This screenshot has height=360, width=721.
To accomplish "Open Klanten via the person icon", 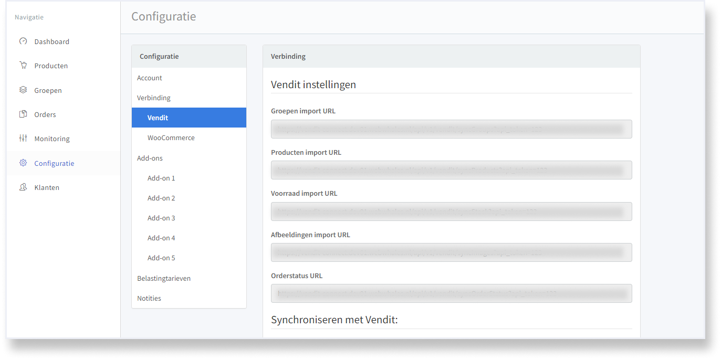I will (x=23, y=187).
